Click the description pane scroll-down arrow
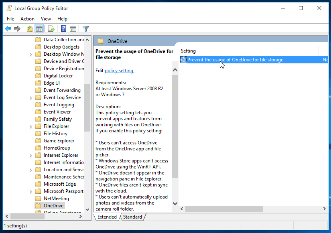 click(x=175, y=204)
